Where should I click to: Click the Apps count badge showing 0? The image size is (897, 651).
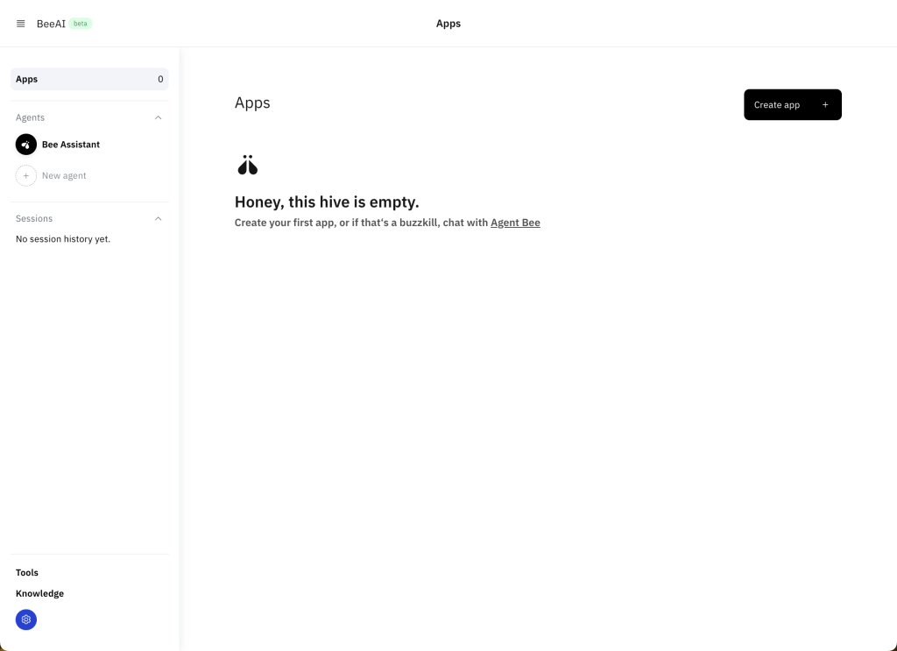(x=160, y=80)
